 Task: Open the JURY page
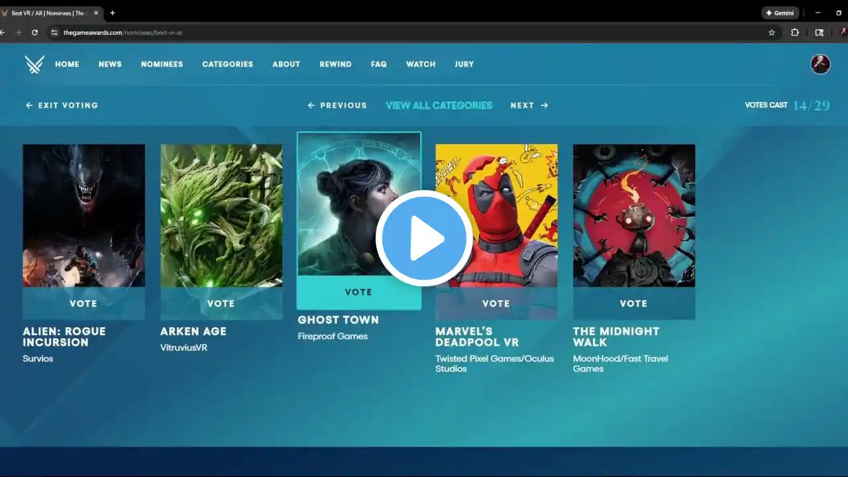point(464,64)
